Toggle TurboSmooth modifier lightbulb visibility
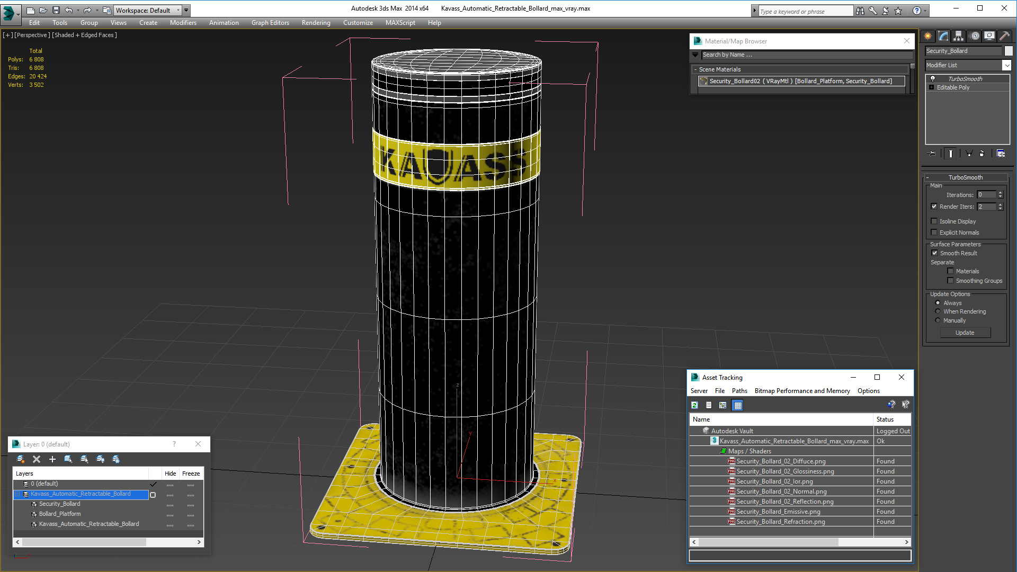Image resolution: width=1017 pixels, height=572 pixels. click(x=933, y=79)
